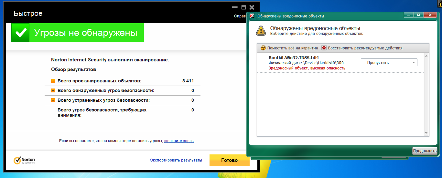This screenshot has height=178, width=442.
Task: Click the Физический диск path text
Action: pos(306,63)
